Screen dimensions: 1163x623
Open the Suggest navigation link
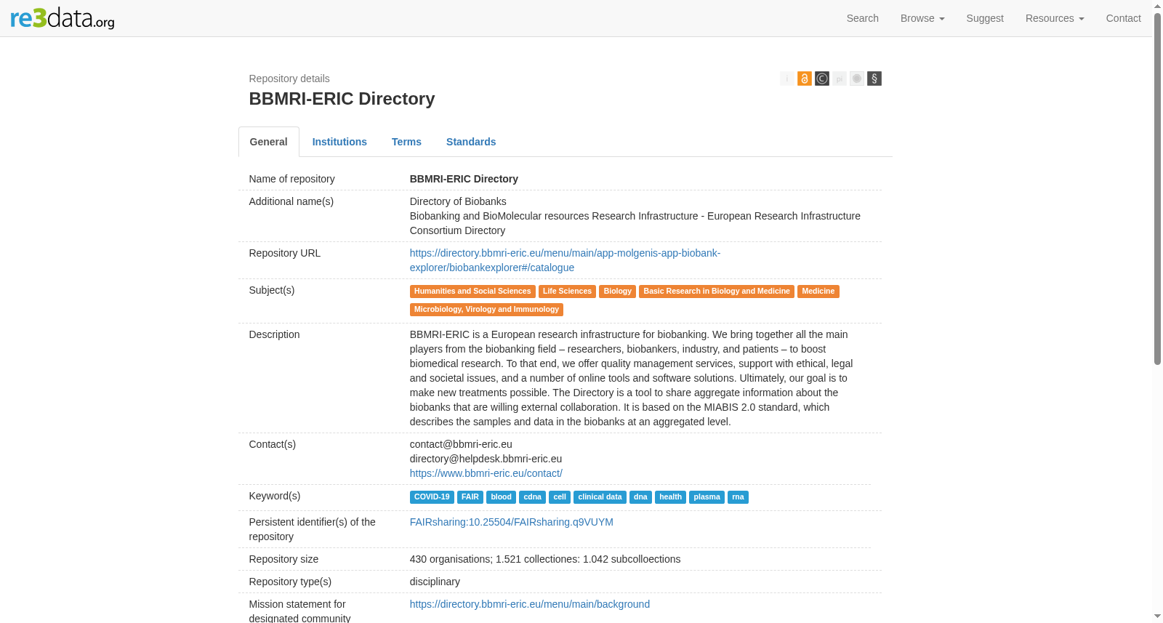coord(985,18)
